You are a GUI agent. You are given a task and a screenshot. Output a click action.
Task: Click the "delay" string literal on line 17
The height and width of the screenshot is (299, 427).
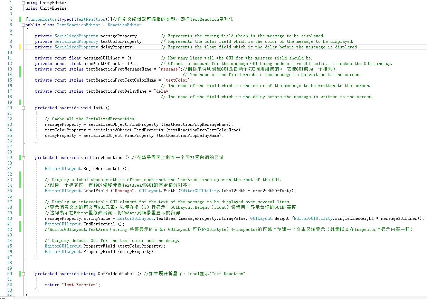tap(162, 91)
